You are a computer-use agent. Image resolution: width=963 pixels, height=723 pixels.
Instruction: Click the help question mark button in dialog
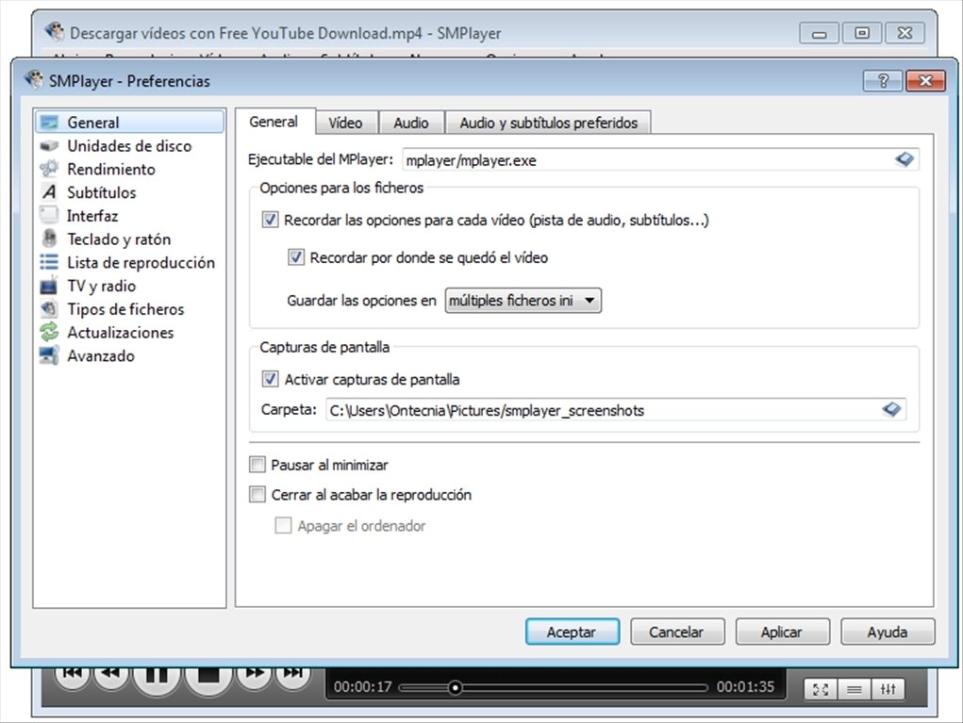[x=883, y=80]
